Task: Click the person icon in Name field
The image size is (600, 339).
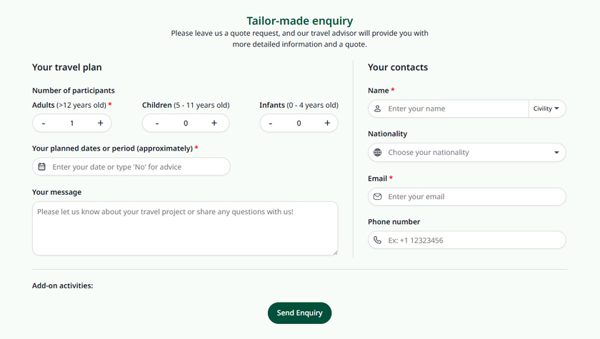Action: click(x=377, y=109)
